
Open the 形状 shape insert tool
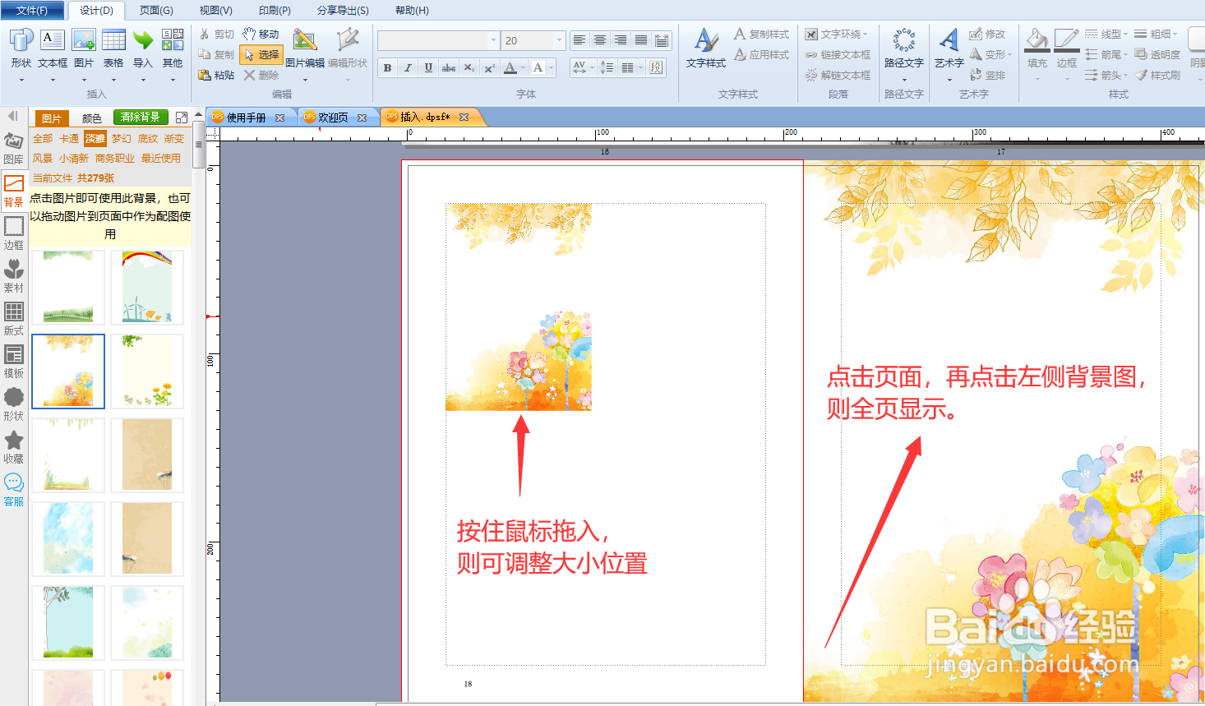(x=21, y=49)
